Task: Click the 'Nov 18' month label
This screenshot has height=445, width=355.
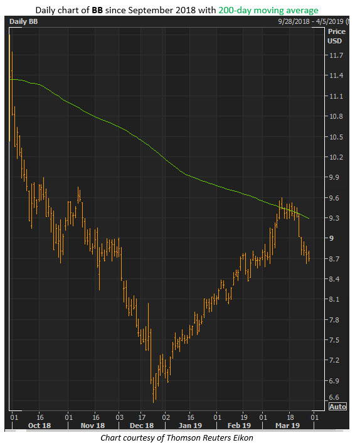Action: pos(93,426)
